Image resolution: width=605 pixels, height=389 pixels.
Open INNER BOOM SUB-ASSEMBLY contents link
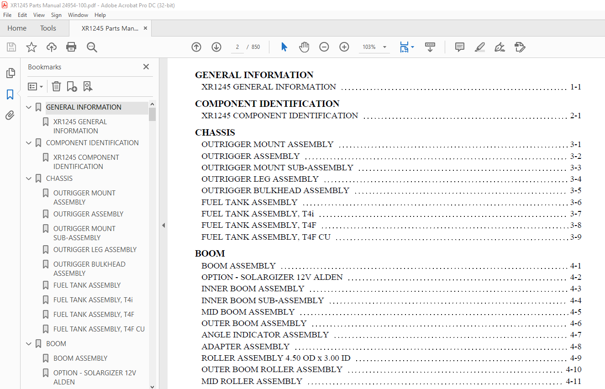[x=263, y=300]
